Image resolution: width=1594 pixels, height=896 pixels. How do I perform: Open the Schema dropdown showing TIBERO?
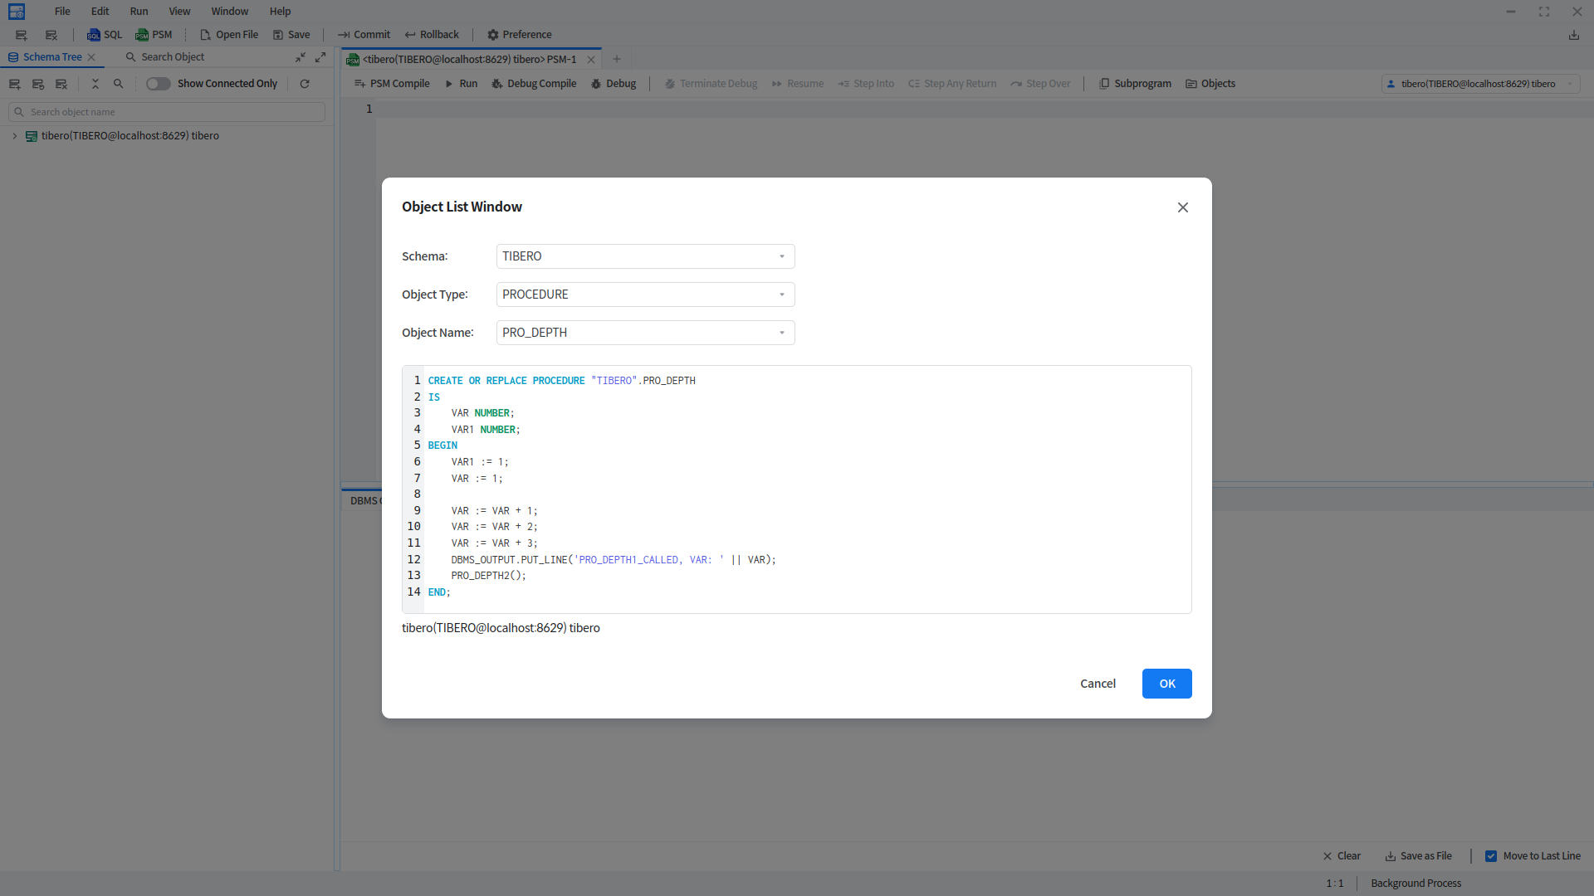645,256
